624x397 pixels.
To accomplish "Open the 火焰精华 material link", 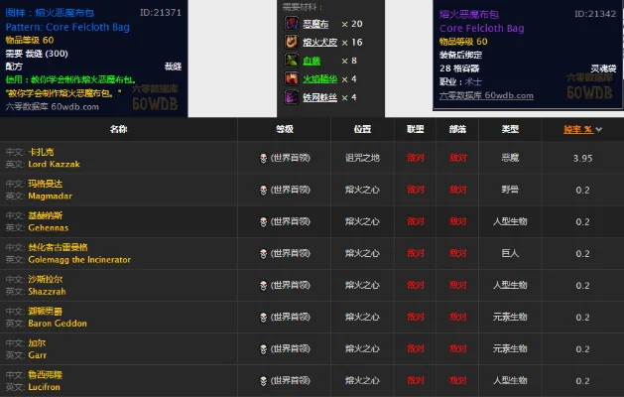I will pyautogui.click(x=320, y=78).
